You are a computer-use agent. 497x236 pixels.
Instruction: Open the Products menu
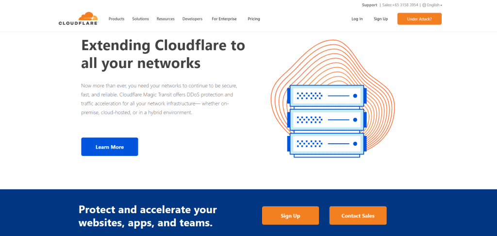[x=116, y=19]
